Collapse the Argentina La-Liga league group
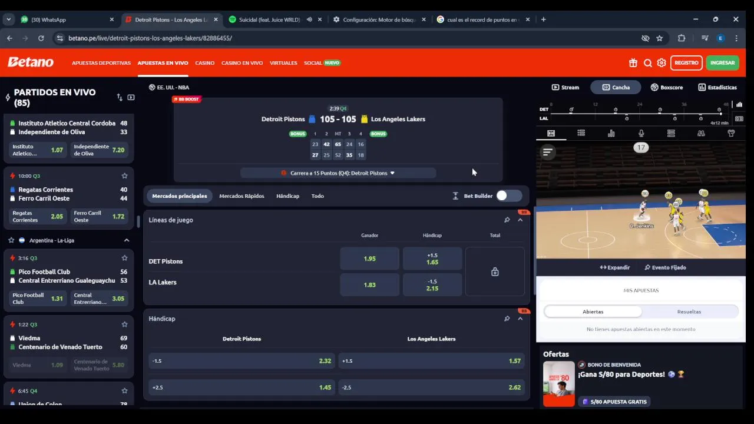 click(x=126, y=240)
